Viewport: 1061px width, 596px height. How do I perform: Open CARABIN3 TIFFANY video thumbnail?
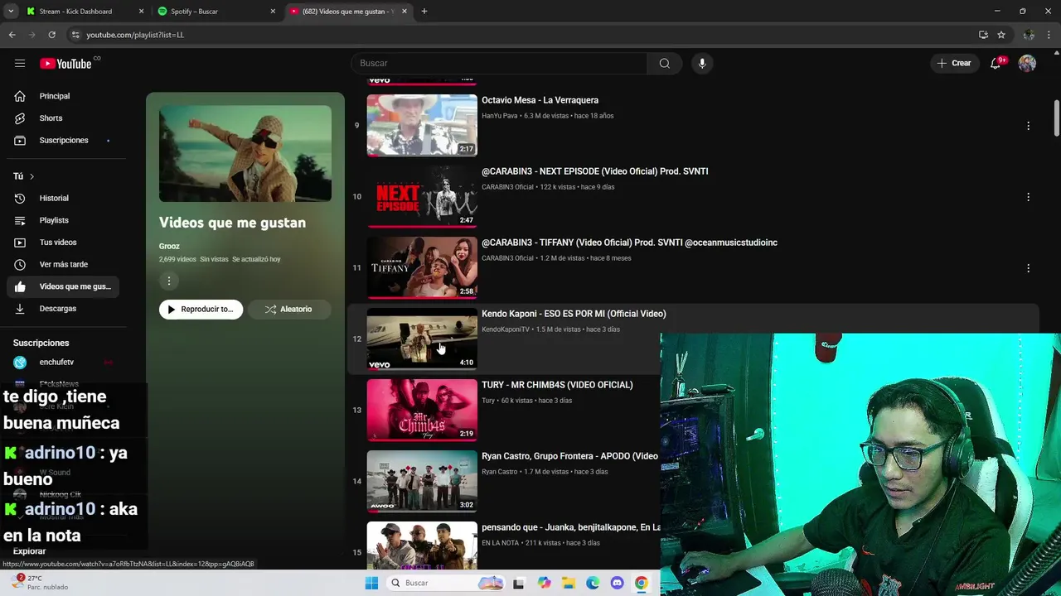tap(422, 267)
